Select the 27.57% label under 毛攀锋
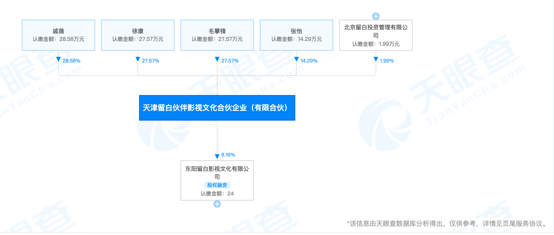 [x=230, y=61]
